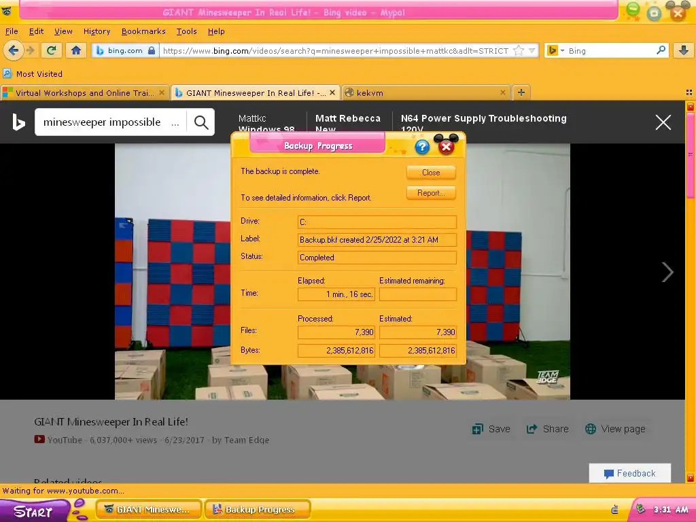The width and height of the screenshot is (696, 522).
Task: Open the Home page icon
Action: pyautogui.click(x=76, y=50)
